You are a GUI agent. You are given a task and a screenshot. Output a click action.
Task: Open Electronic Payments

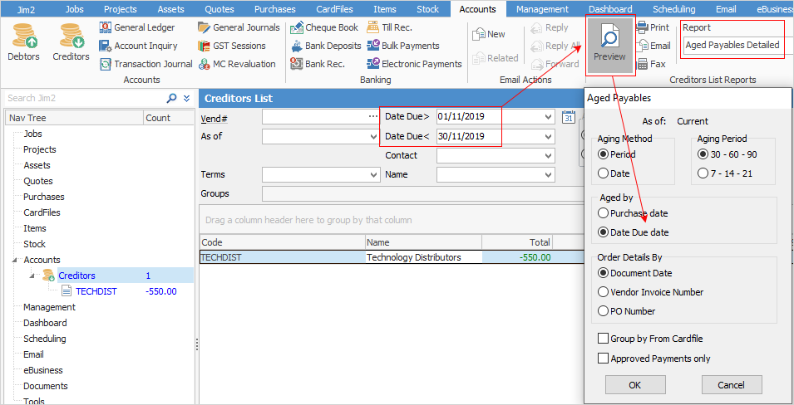(x=414, y=64)
